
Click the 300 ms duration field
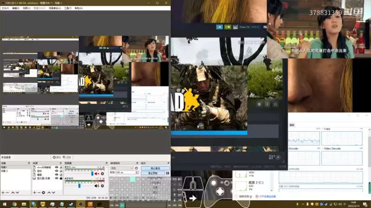125,172
